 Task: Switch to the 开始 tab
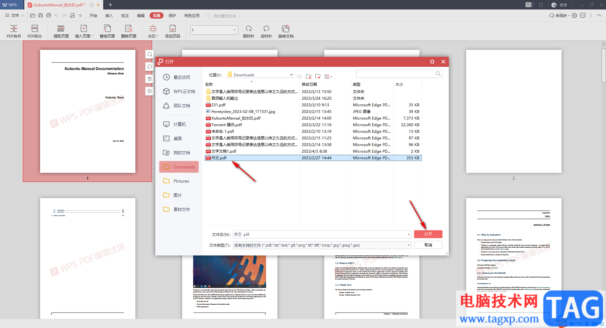pos(93,15)
